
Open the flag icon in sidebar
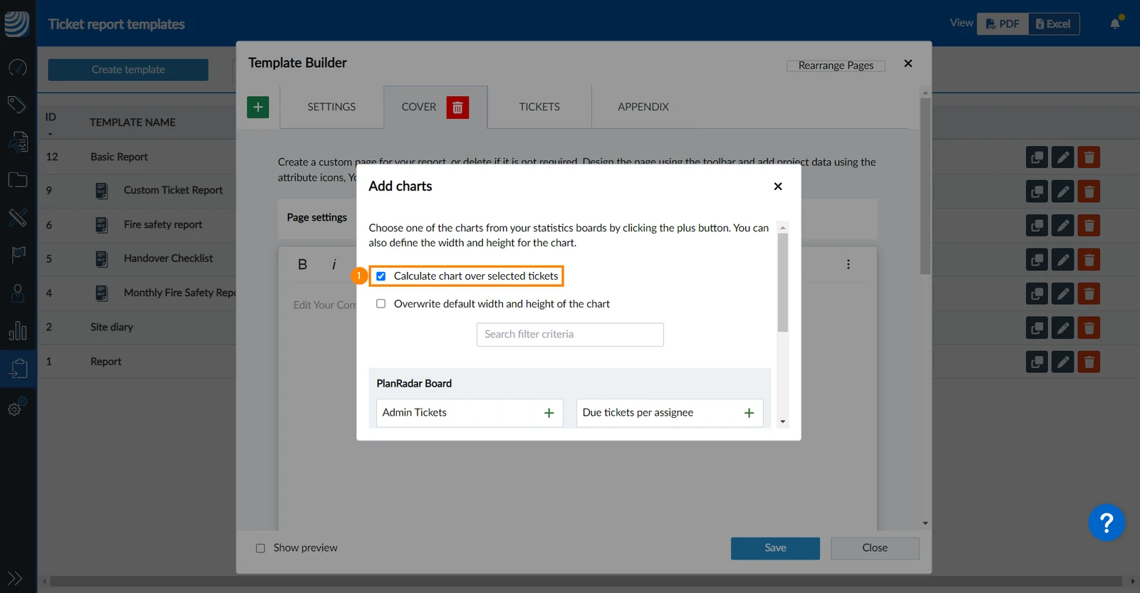18,254
